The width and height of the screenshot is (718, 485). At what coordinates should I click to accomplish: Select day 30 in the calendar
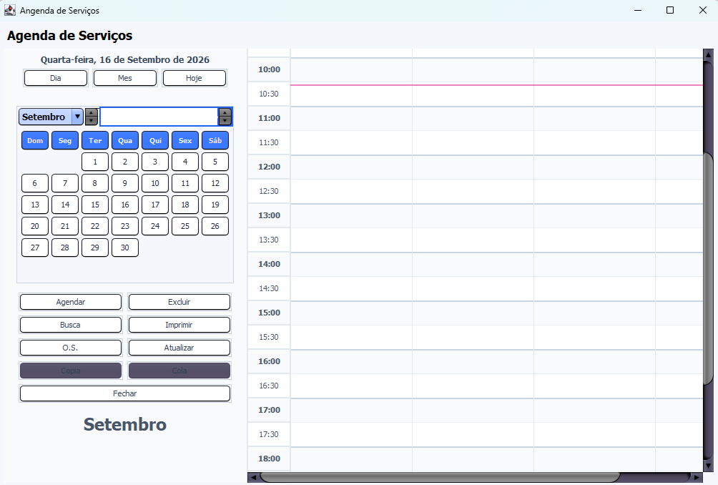[x=125, y=248]
